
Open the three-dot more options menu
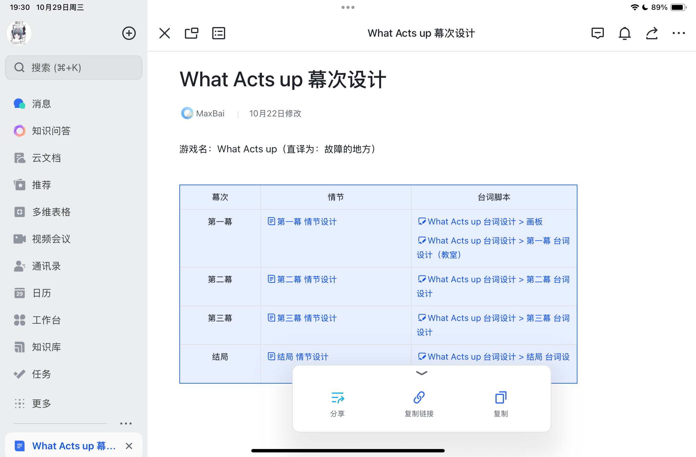click(678, 33)
